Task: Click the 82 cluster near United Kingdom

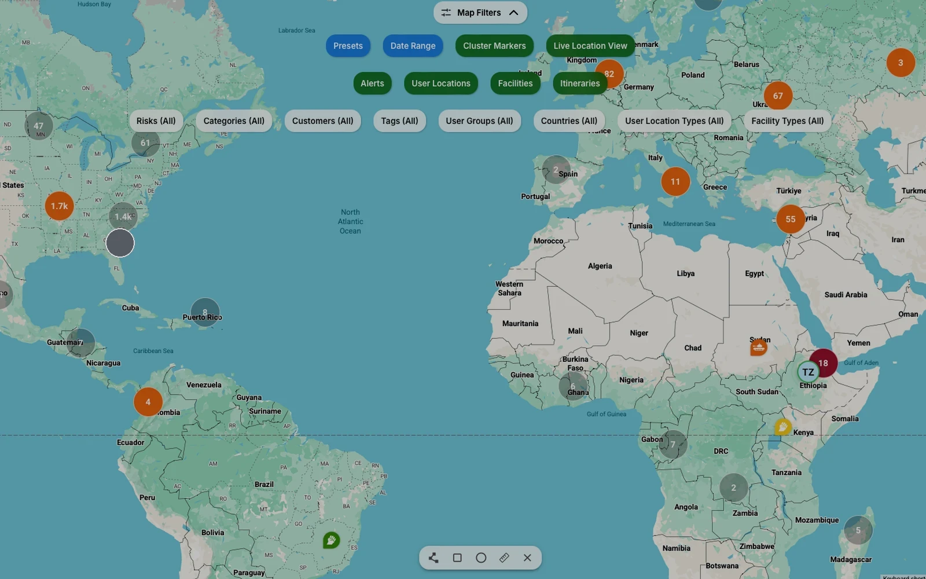Action: click(x=609, y=74)
